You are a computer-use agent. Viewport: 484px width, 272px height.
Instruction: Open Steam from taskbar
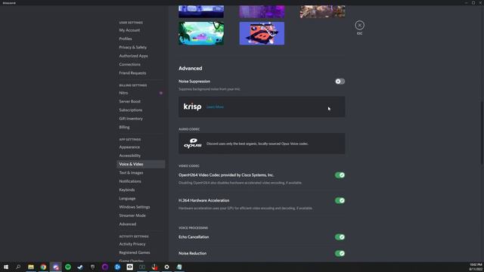[x=80, y=267]
